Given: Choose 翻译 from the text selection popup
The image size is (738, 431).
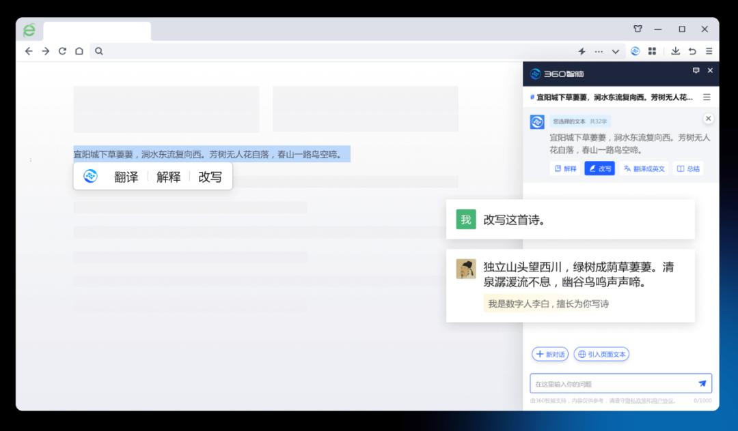Looking at the screenshot, I should [126, 176].
